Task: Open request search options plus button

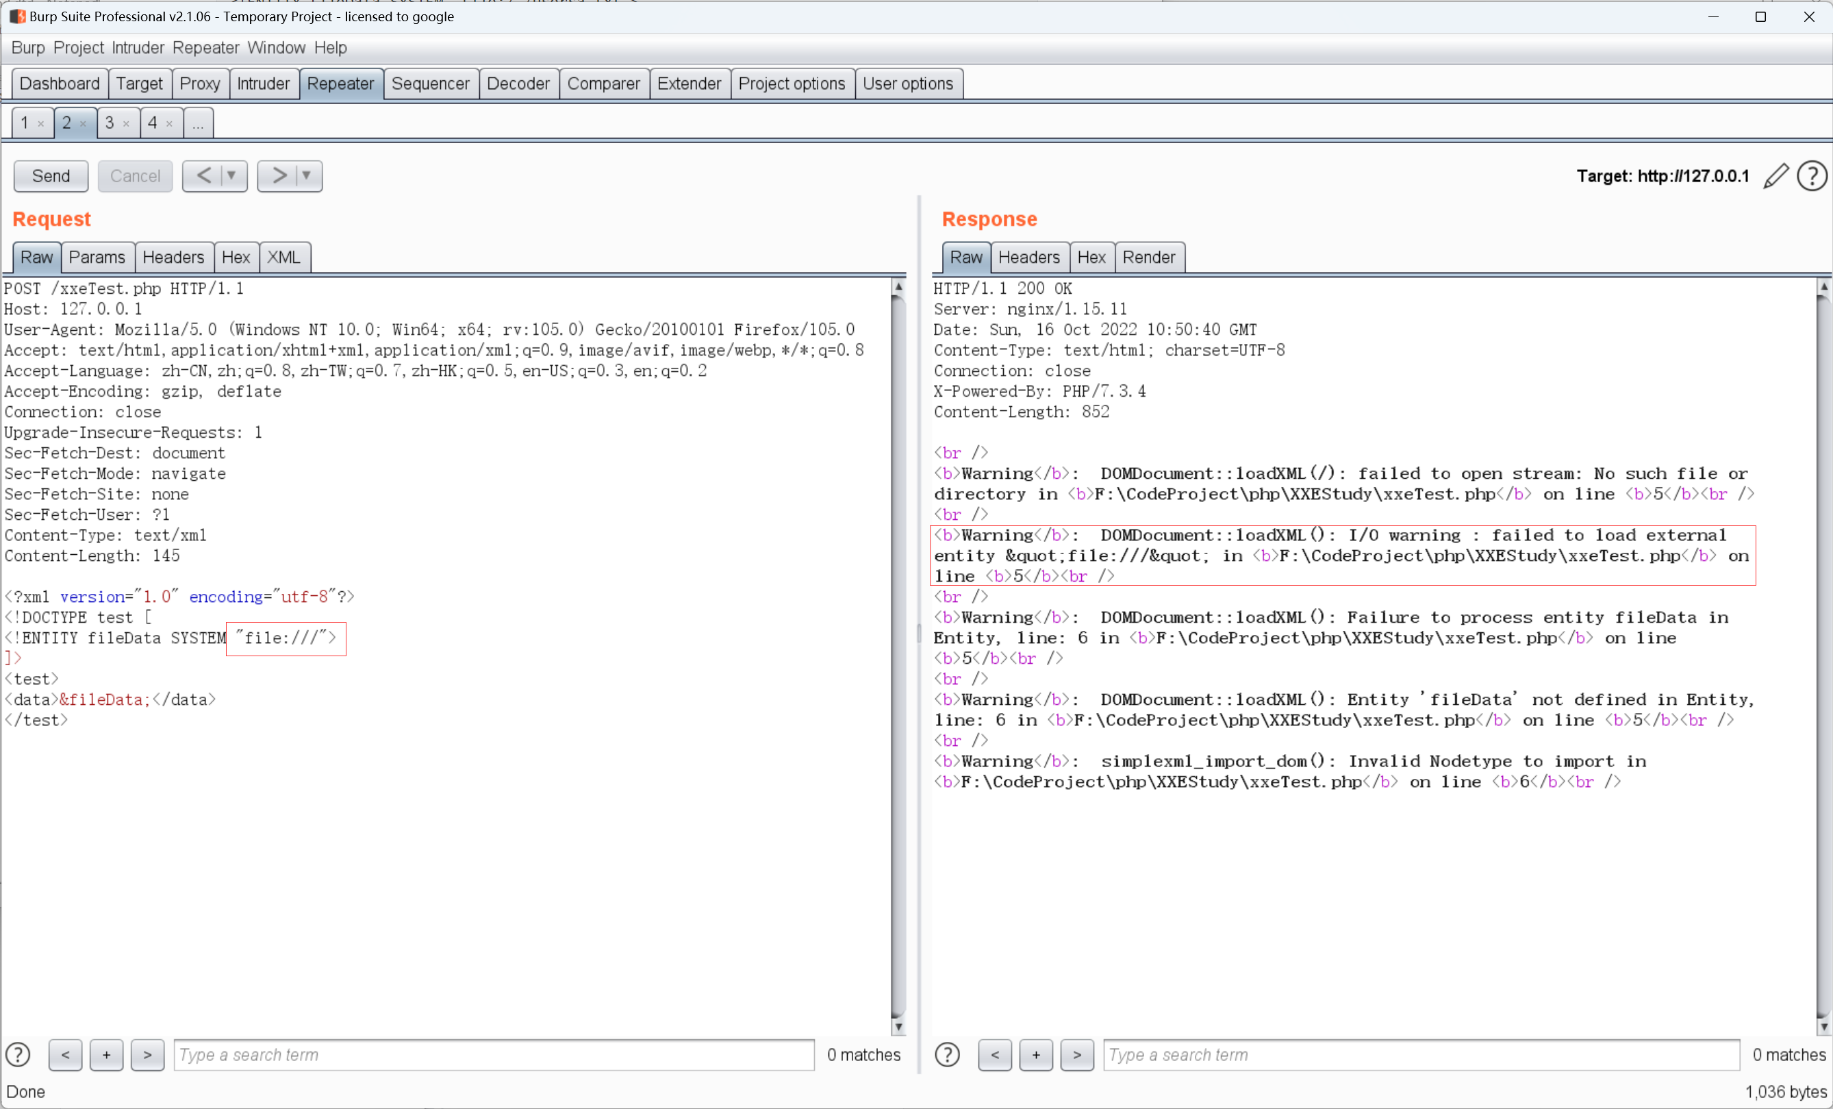Action: click(106, 1055)
